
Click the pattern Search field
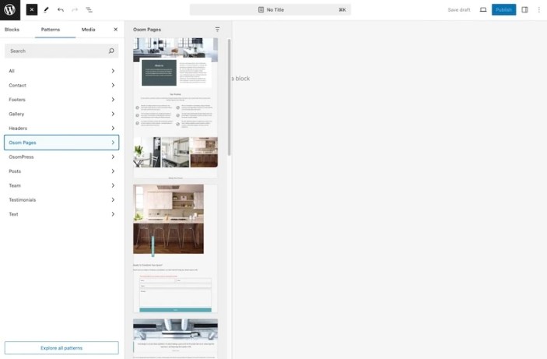(56, 51)
